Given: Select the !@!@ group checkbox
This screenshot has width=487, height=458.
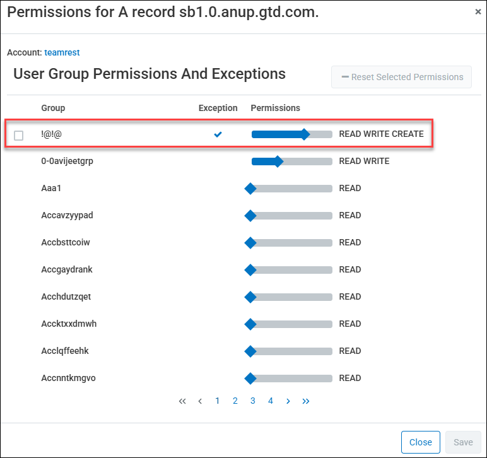Looking at the screenshot, I should [19, 136].
